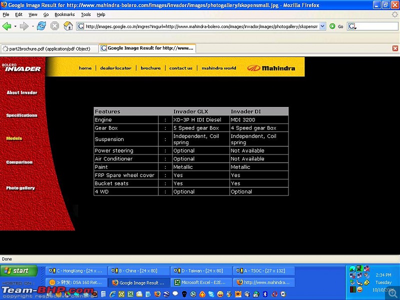Click the Bolero Invader logo
400x300 pixels.
pyautogui.click(x=21, y=67)
